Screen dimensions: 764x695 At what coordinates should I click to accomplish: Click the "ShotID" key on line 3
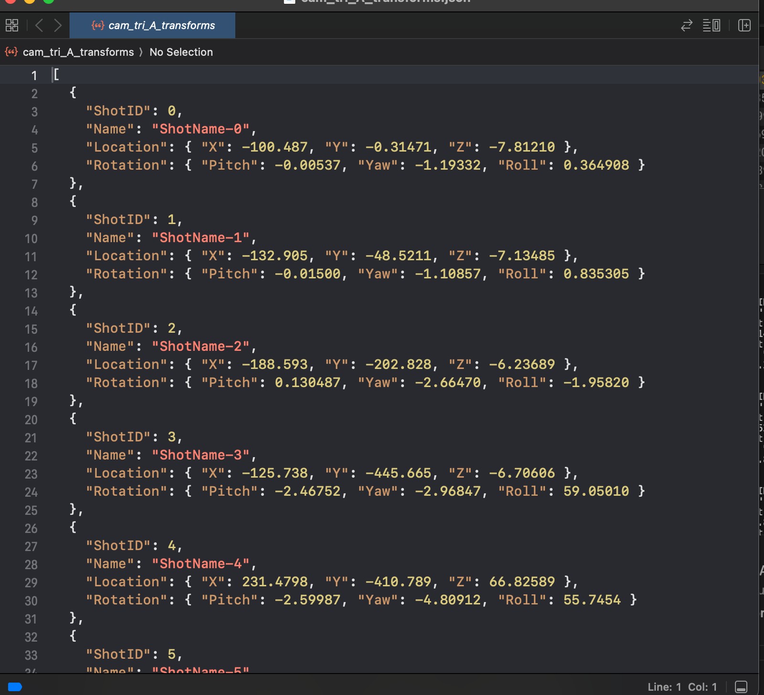click(x=118, y=111)
